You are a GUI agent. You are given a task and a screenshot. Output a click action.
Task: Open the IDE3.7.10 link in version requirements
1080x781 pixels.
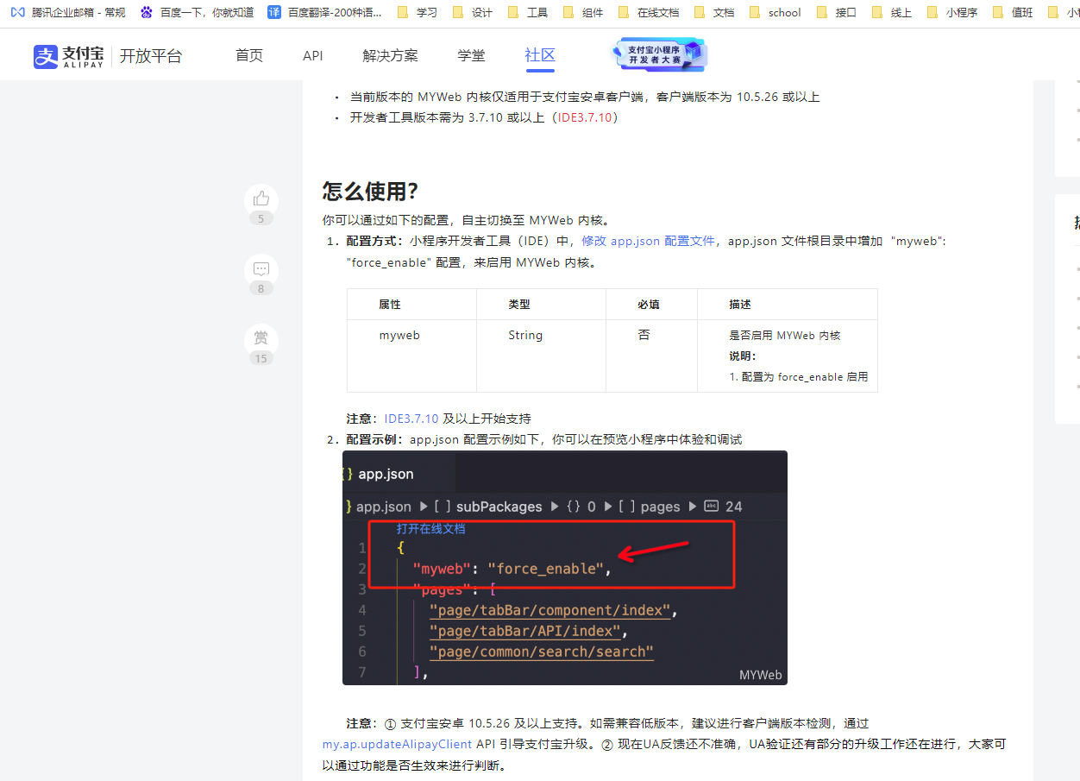(x=584, y=117)
